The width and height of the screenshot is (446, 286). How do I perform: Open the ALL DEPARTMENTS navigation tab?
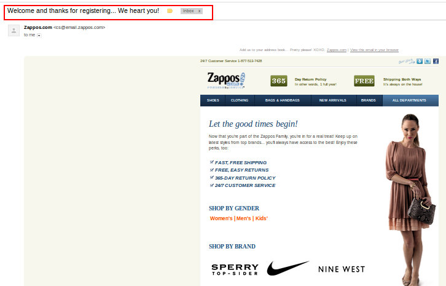pyautogui.click(x=409, y=100)
